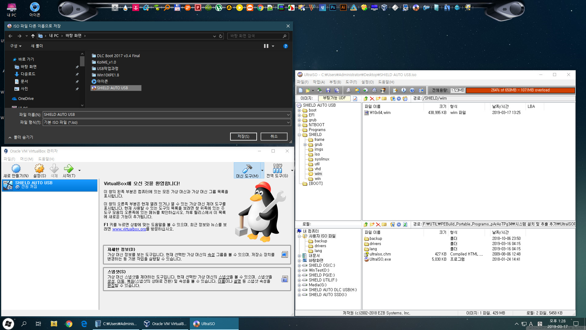Click the Save floppy icon in UltraISO toolbar
Image resolution: width=586 pixels, height=330 pixels.
pyautogui.click(x=328, y=90)
